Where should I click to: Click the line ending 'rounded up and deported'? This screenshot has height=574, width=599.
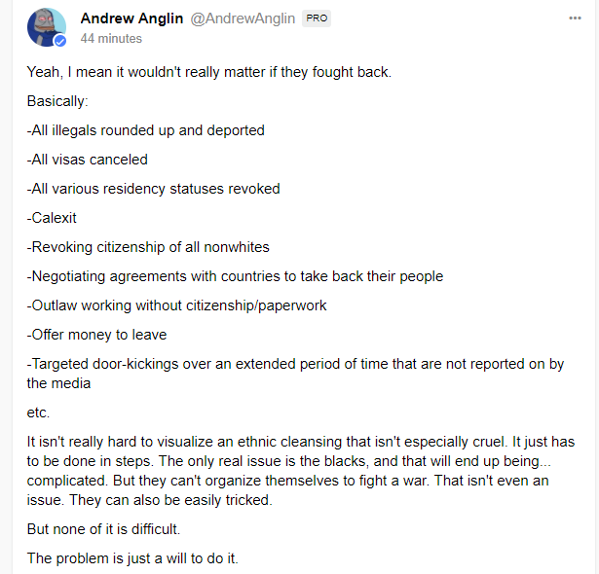click(145, 130)
